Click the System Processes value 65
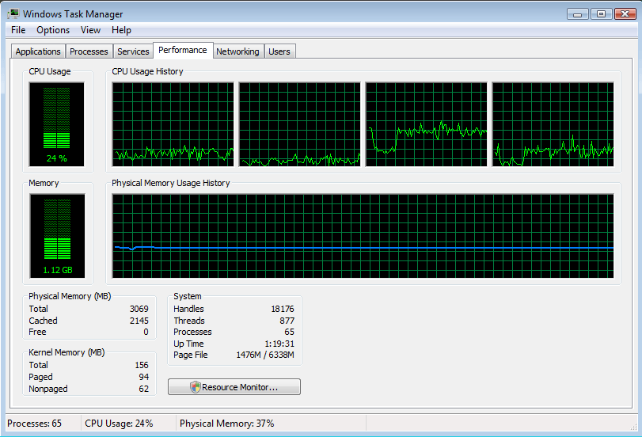This screenshot has height=437, width=642. [289, 332]
